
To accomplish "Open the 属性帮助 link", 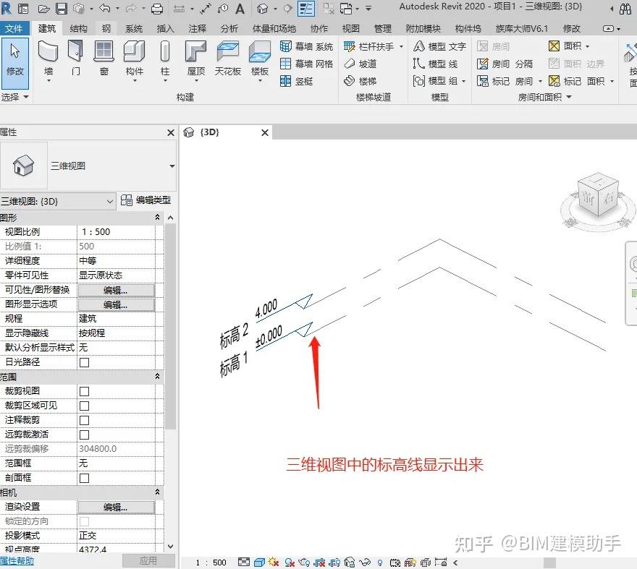I will (17, 561).
